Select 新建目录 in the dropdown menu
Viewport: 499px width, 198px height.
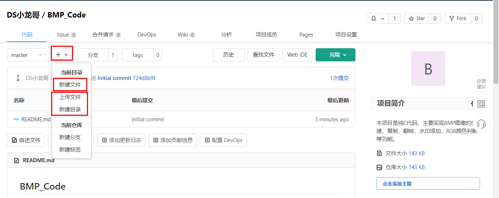point(70,110)
